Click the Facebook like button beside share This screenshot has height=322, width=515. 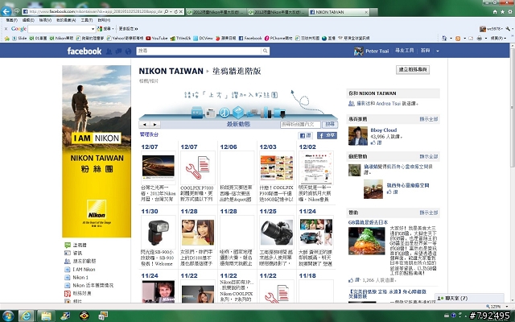click(x=305, y=135)
